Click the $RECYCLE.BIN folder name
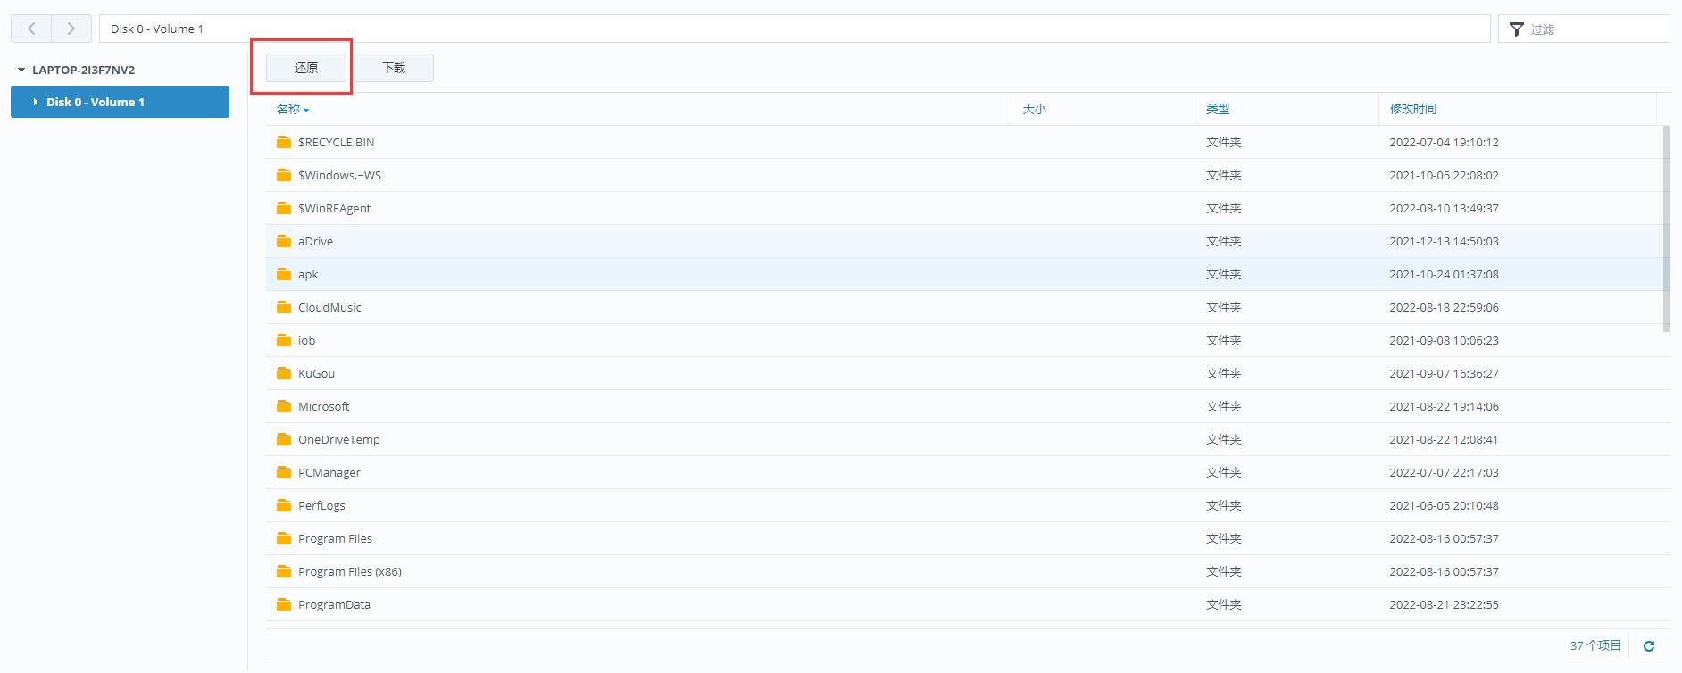This screenshot has width=1682, height=673. [337, 142]
